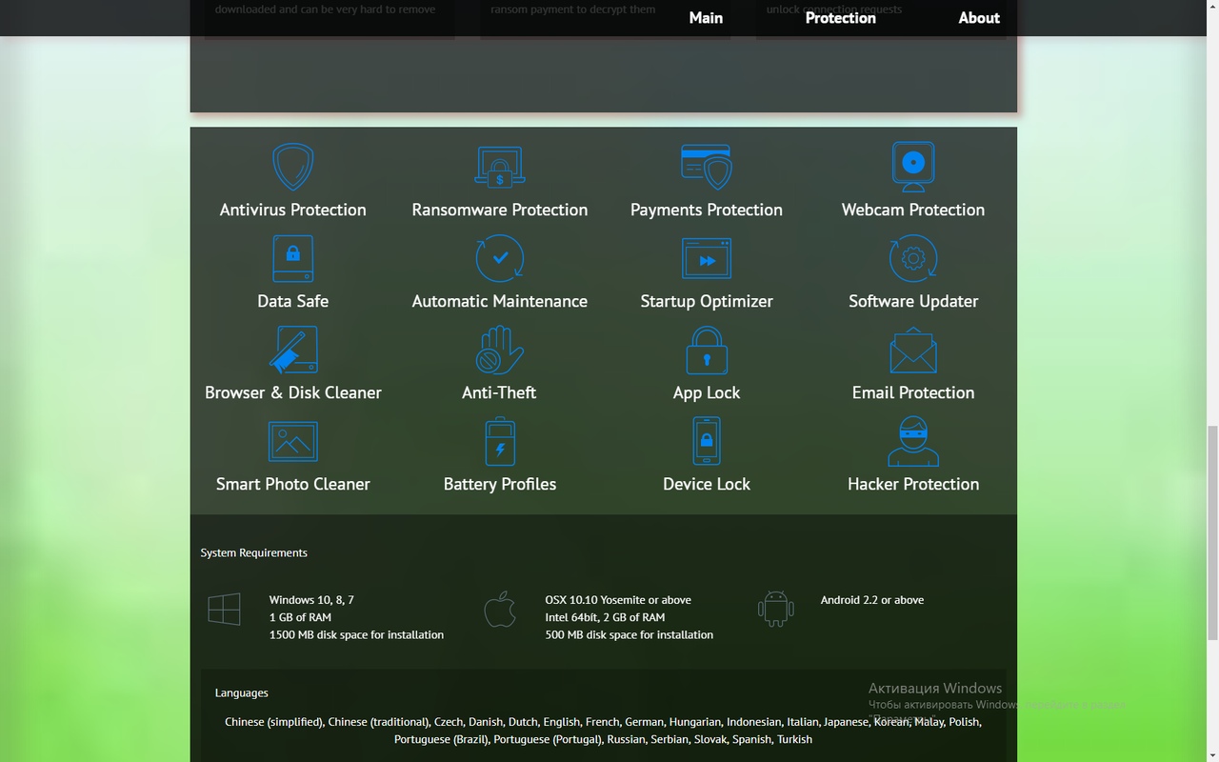1219x762 pixels.
Task: Click the Device Lock phone icon
Action: click(706, 442)
